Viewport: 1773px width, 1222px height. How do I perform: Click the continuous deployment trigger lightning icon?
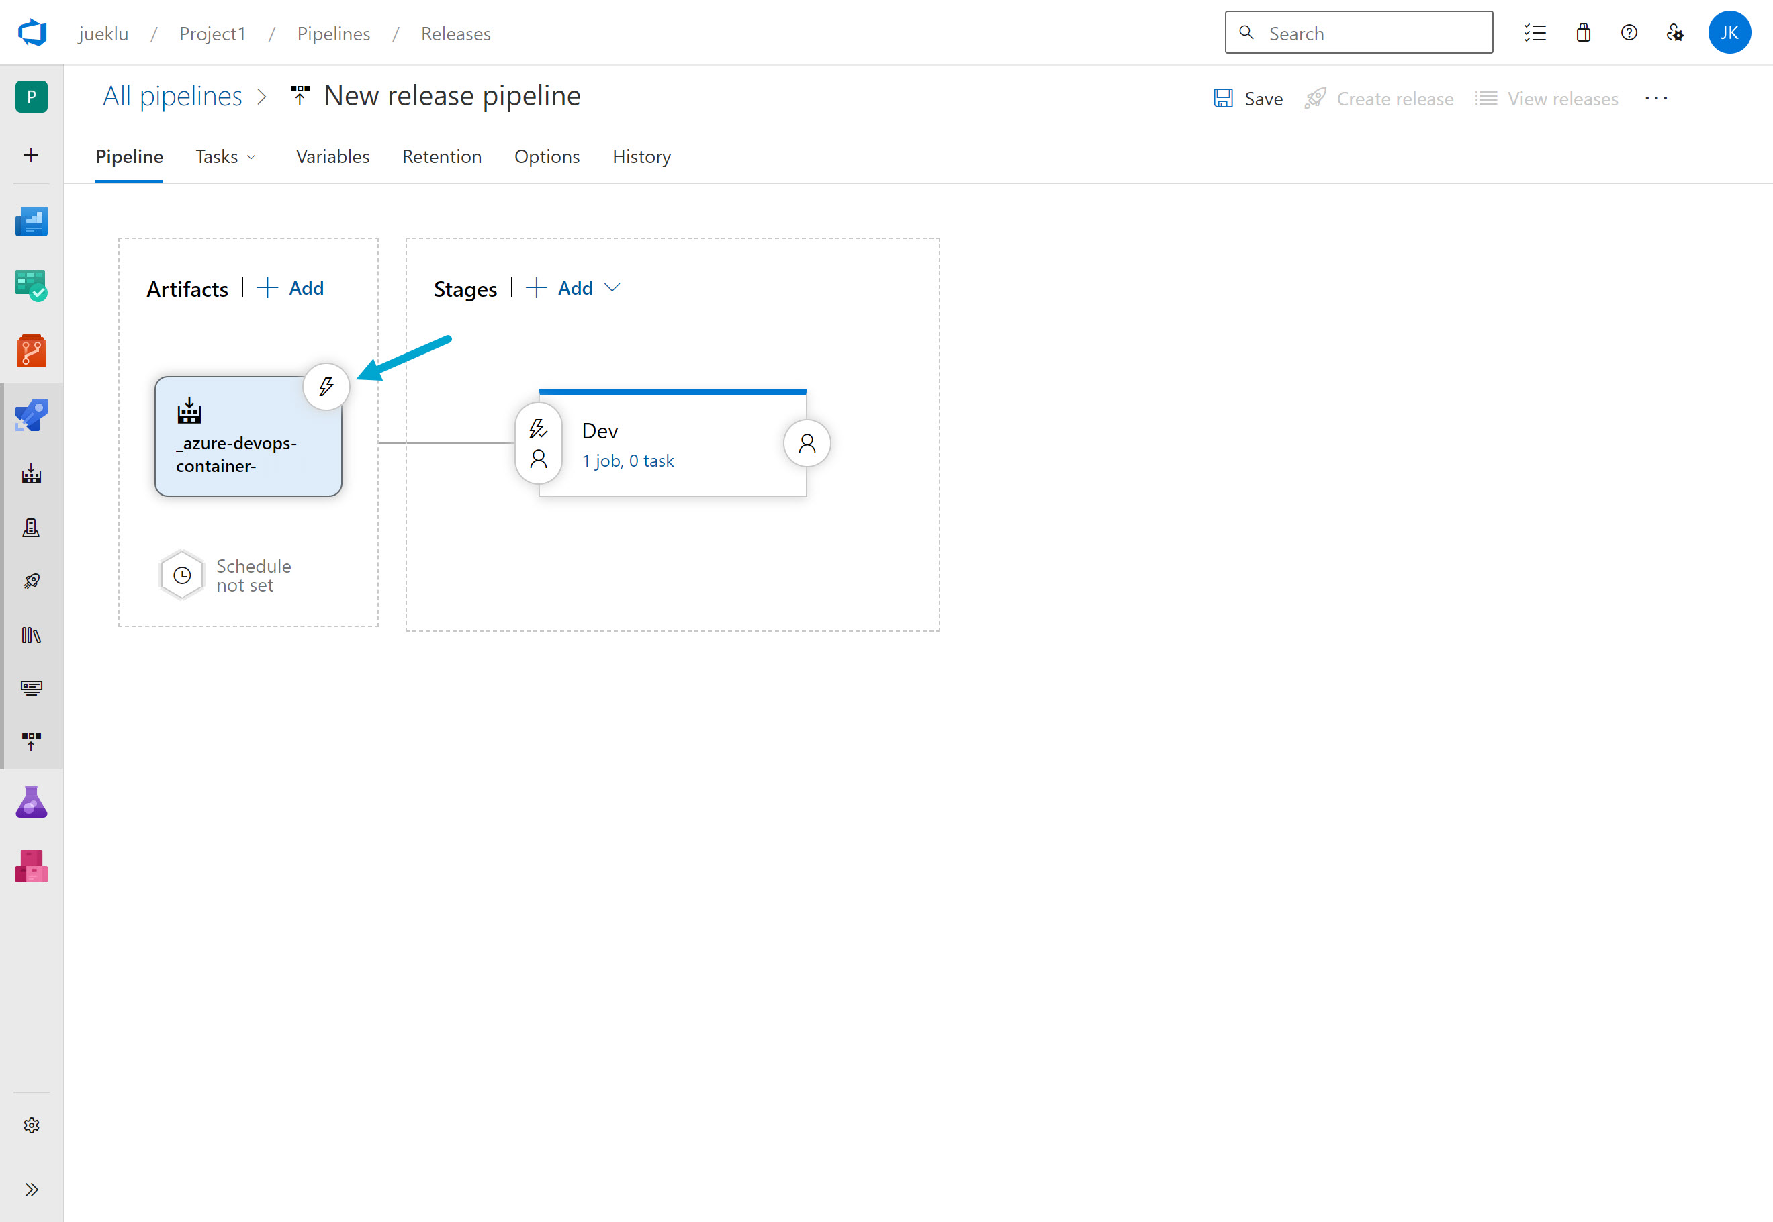click(326, 387)
